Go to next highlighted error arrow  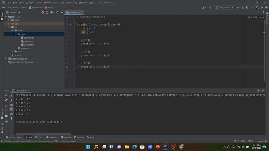click(263, 17)
